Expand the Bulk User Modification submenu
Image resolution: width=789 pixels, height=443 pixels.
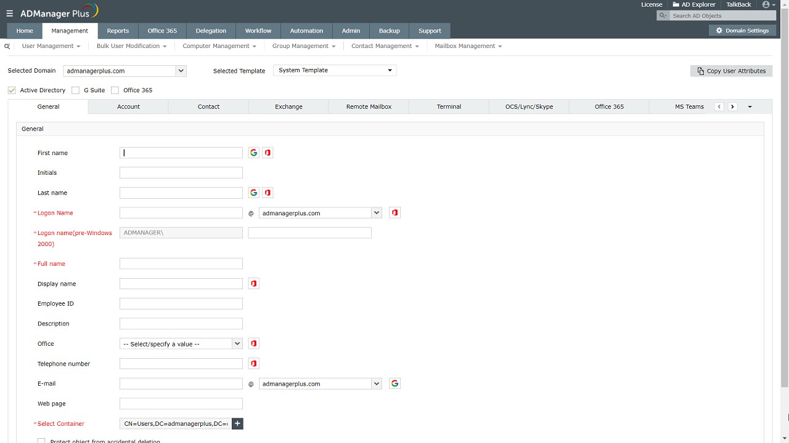pyautogui.click(x=131, y=46)
